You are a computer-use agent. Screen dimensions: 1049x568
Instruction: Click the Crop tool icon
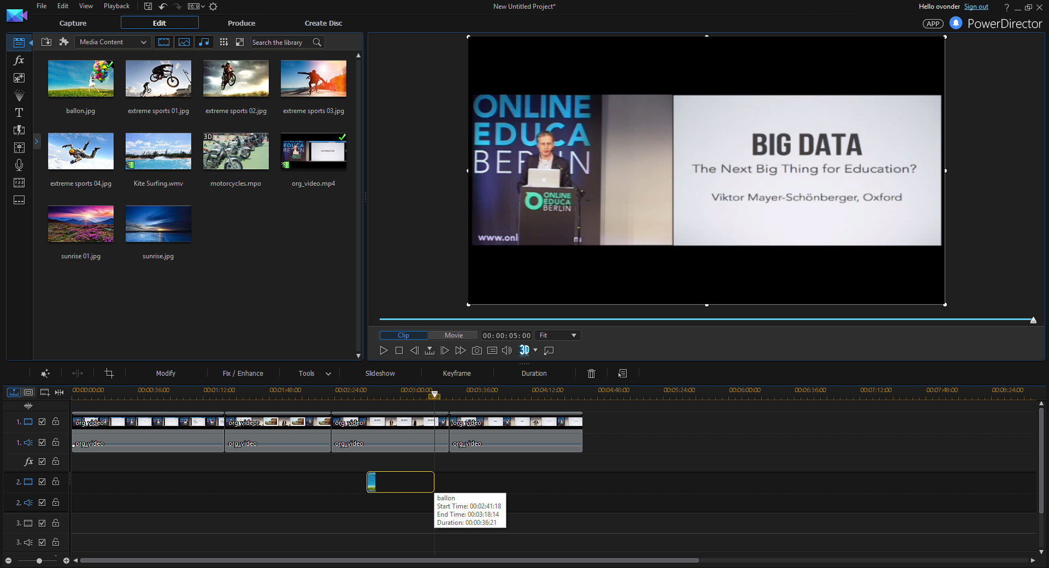click(109, 374)
